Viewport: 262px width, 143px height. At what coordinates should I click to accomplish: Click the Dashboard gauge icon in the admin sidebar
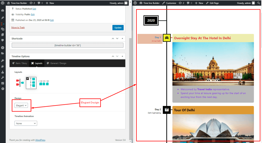(x=3, y=11)
